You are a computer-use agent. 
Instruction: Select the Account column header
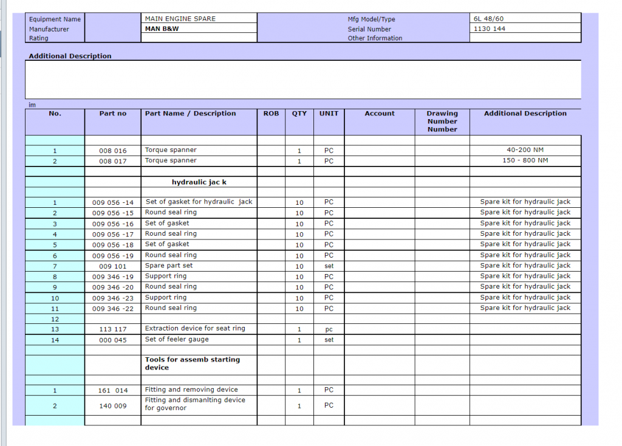click(379, 114)
